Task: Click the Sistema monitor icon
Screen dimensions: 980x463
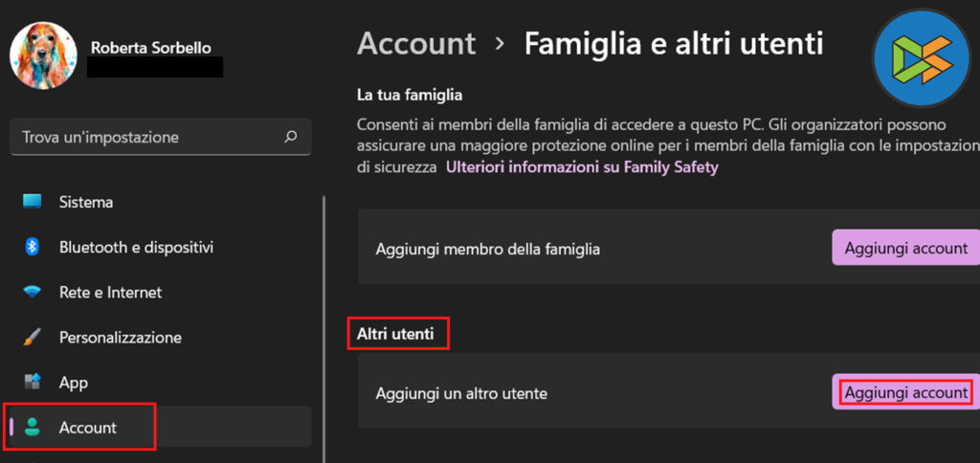Action: point(33,202)
